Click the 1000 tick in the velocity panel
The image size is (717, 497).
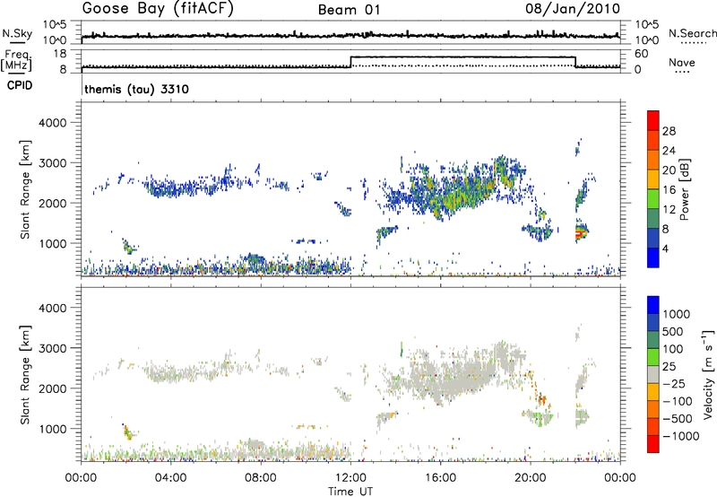point(53,429)
